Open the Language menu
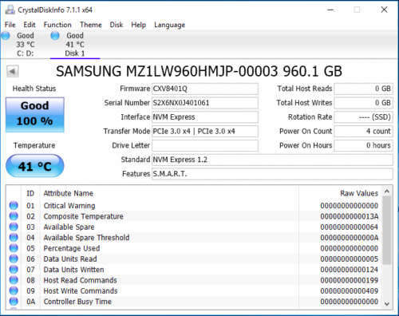 169,25
